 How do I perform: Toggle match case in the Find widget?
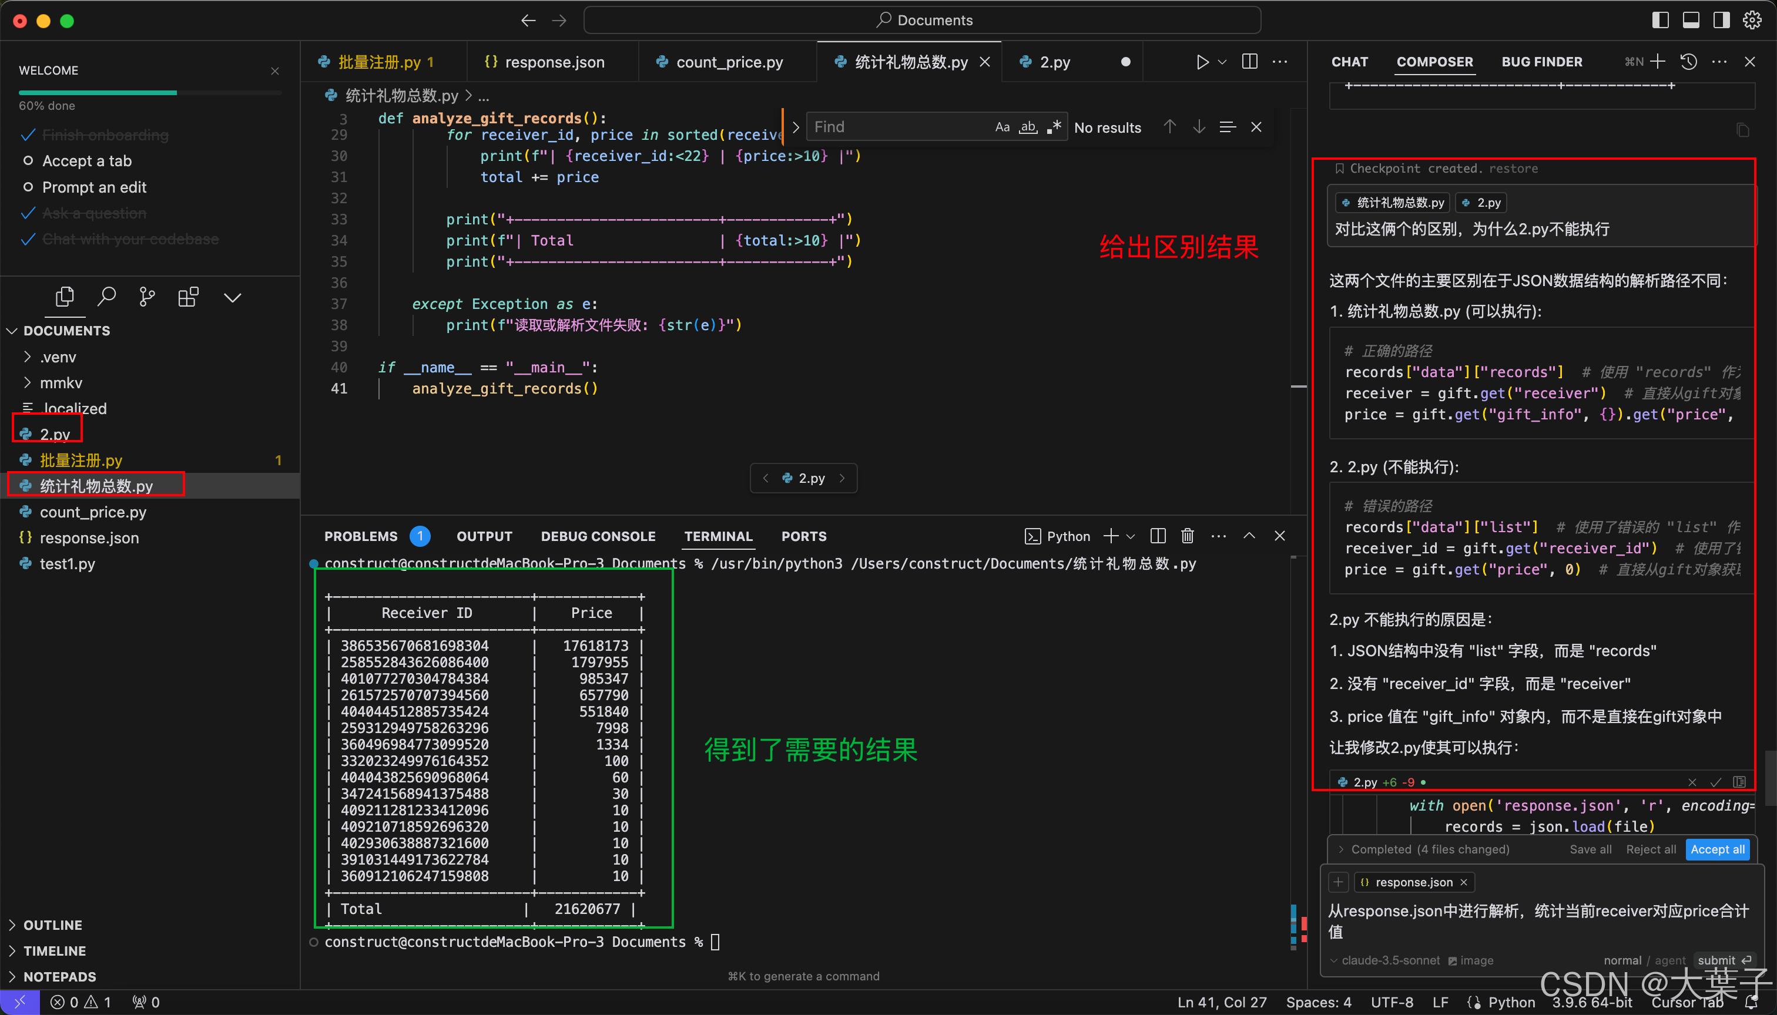1002,126
